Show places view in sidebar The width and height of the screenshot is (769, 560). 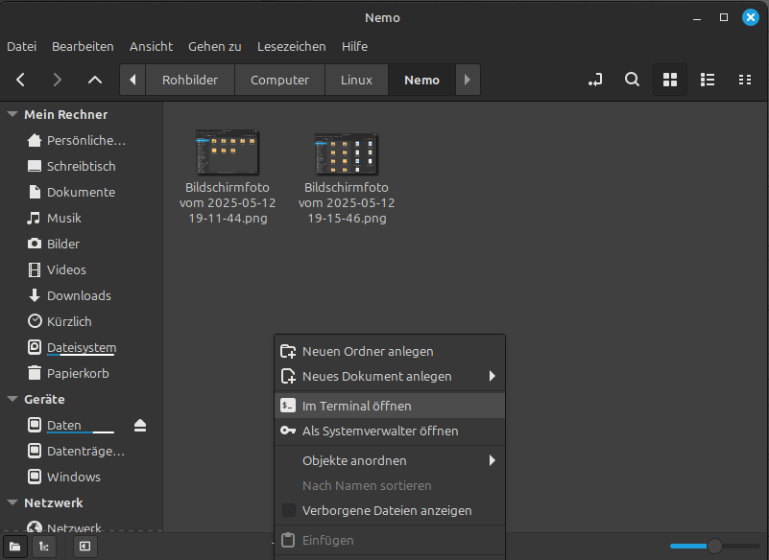click(x=15, y=546)
